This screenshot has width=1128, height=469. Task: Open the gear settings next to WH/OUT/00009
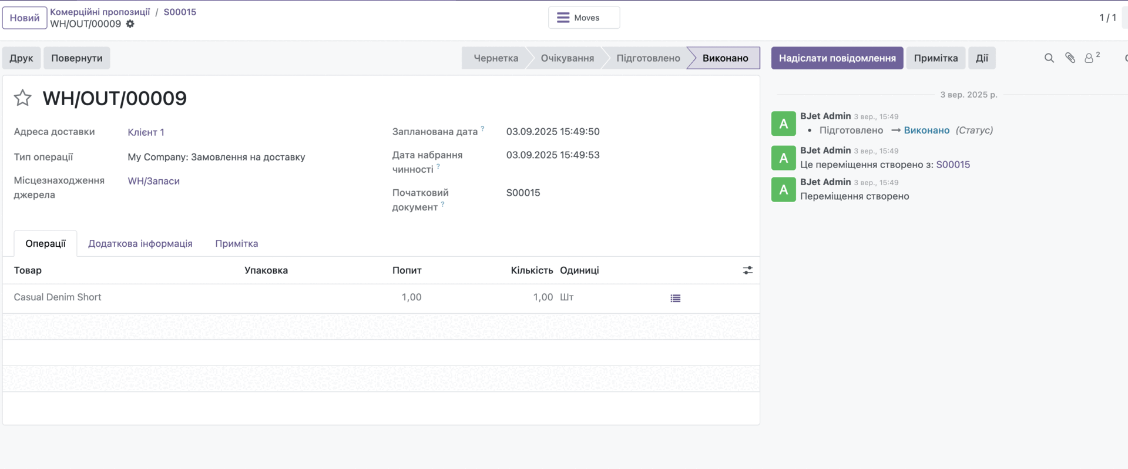(130, 24)
